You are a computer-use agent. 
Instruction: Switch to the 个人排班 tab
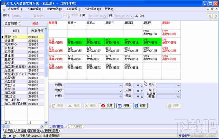(x=75, y=126)
